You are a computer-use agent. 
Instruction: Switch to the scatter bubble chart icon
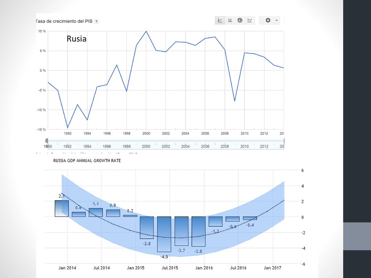pos(250,20)
